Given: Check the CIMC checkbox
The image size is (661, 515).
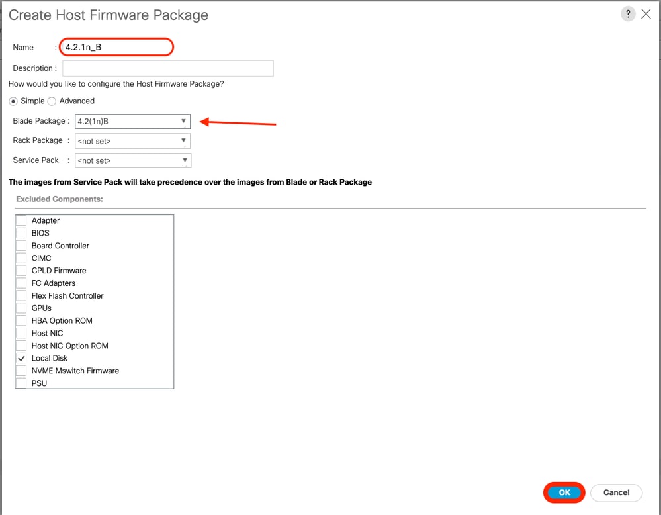Looking at the screenshot, I should 21,258.
